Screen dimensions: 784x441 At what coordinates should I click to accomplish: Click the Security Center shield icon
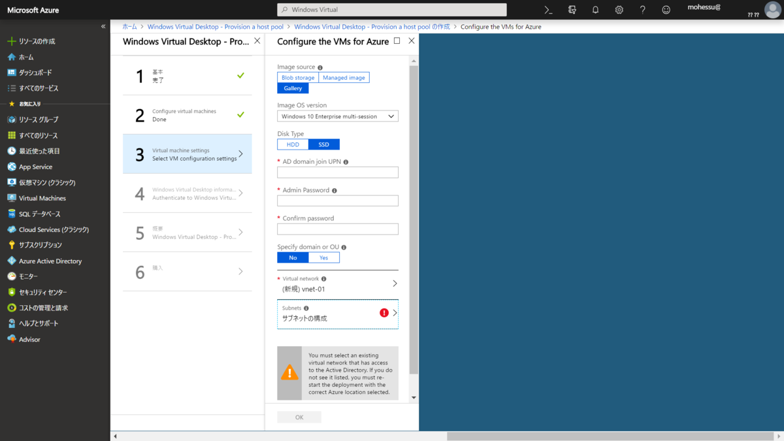pos(11,292)
